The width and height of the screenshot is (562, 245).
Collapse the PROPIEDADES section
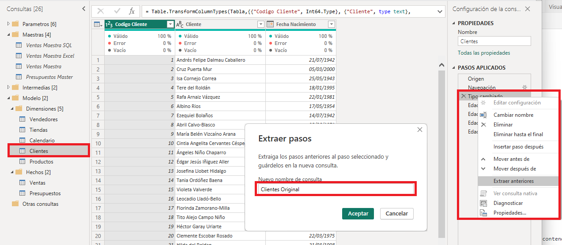(453, 23)
